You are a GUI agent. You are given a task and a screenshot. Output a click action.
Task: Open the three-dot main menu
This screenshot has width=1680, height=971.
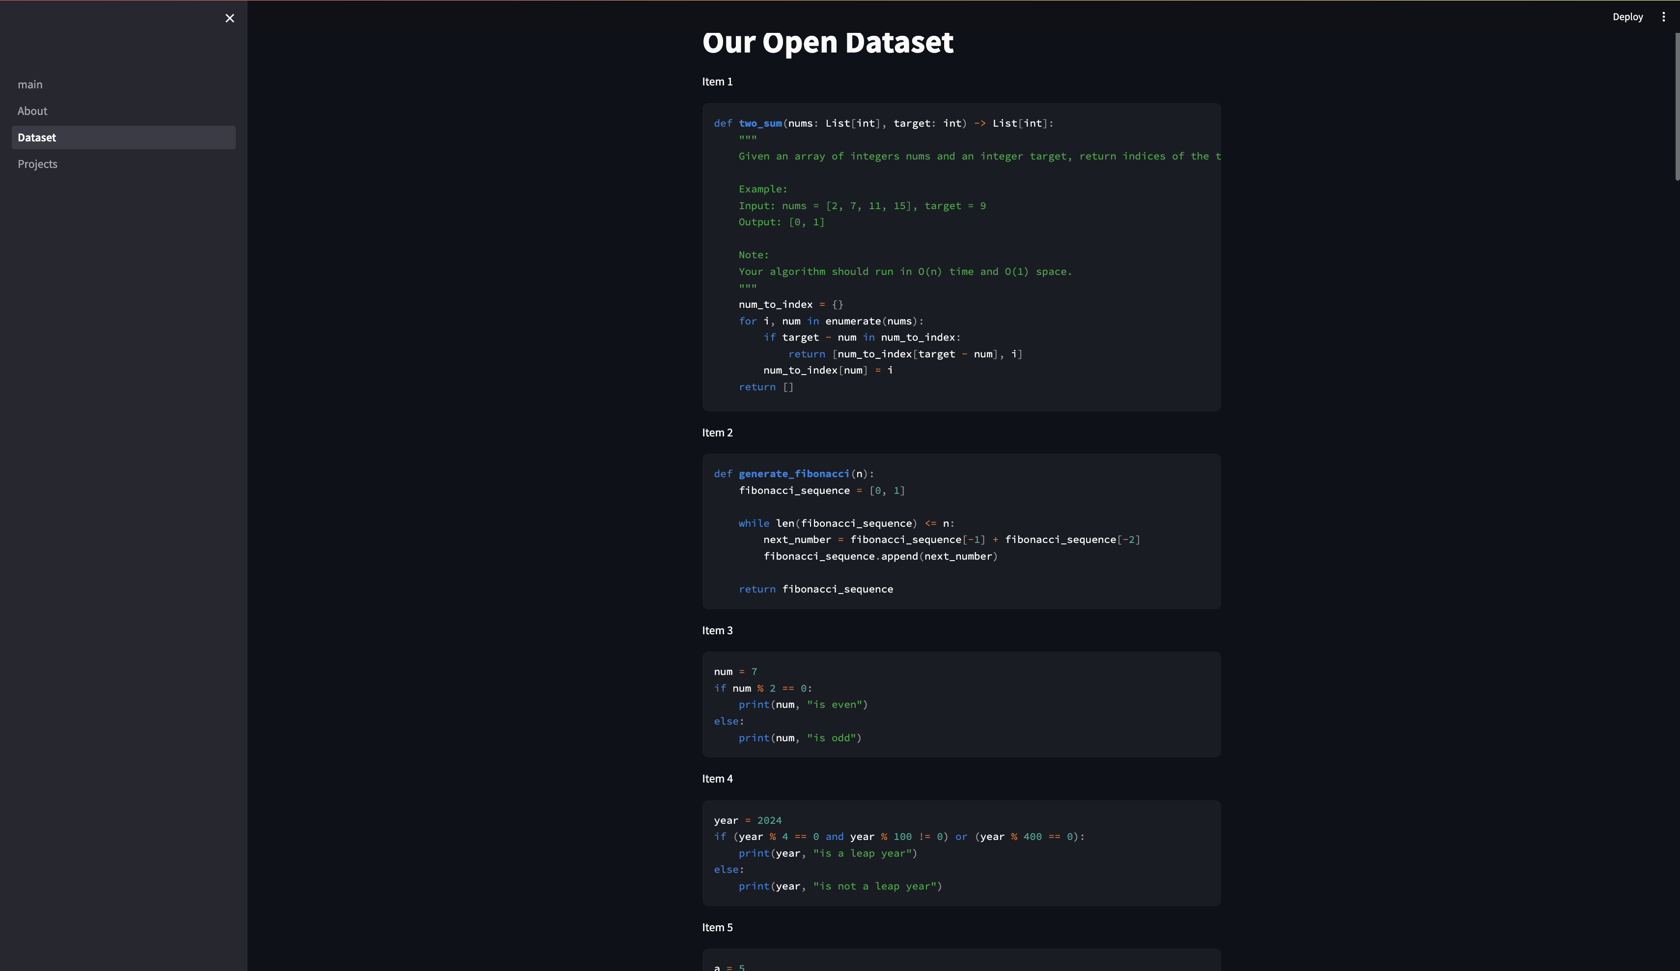[x=1663, y=17]
